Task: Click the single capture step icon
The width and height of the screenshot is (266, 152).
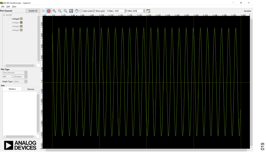Action: click(x=43, y=11)
